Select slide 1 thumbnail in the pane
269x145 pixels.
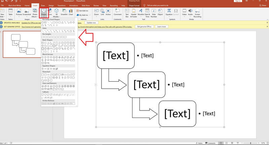22,45
